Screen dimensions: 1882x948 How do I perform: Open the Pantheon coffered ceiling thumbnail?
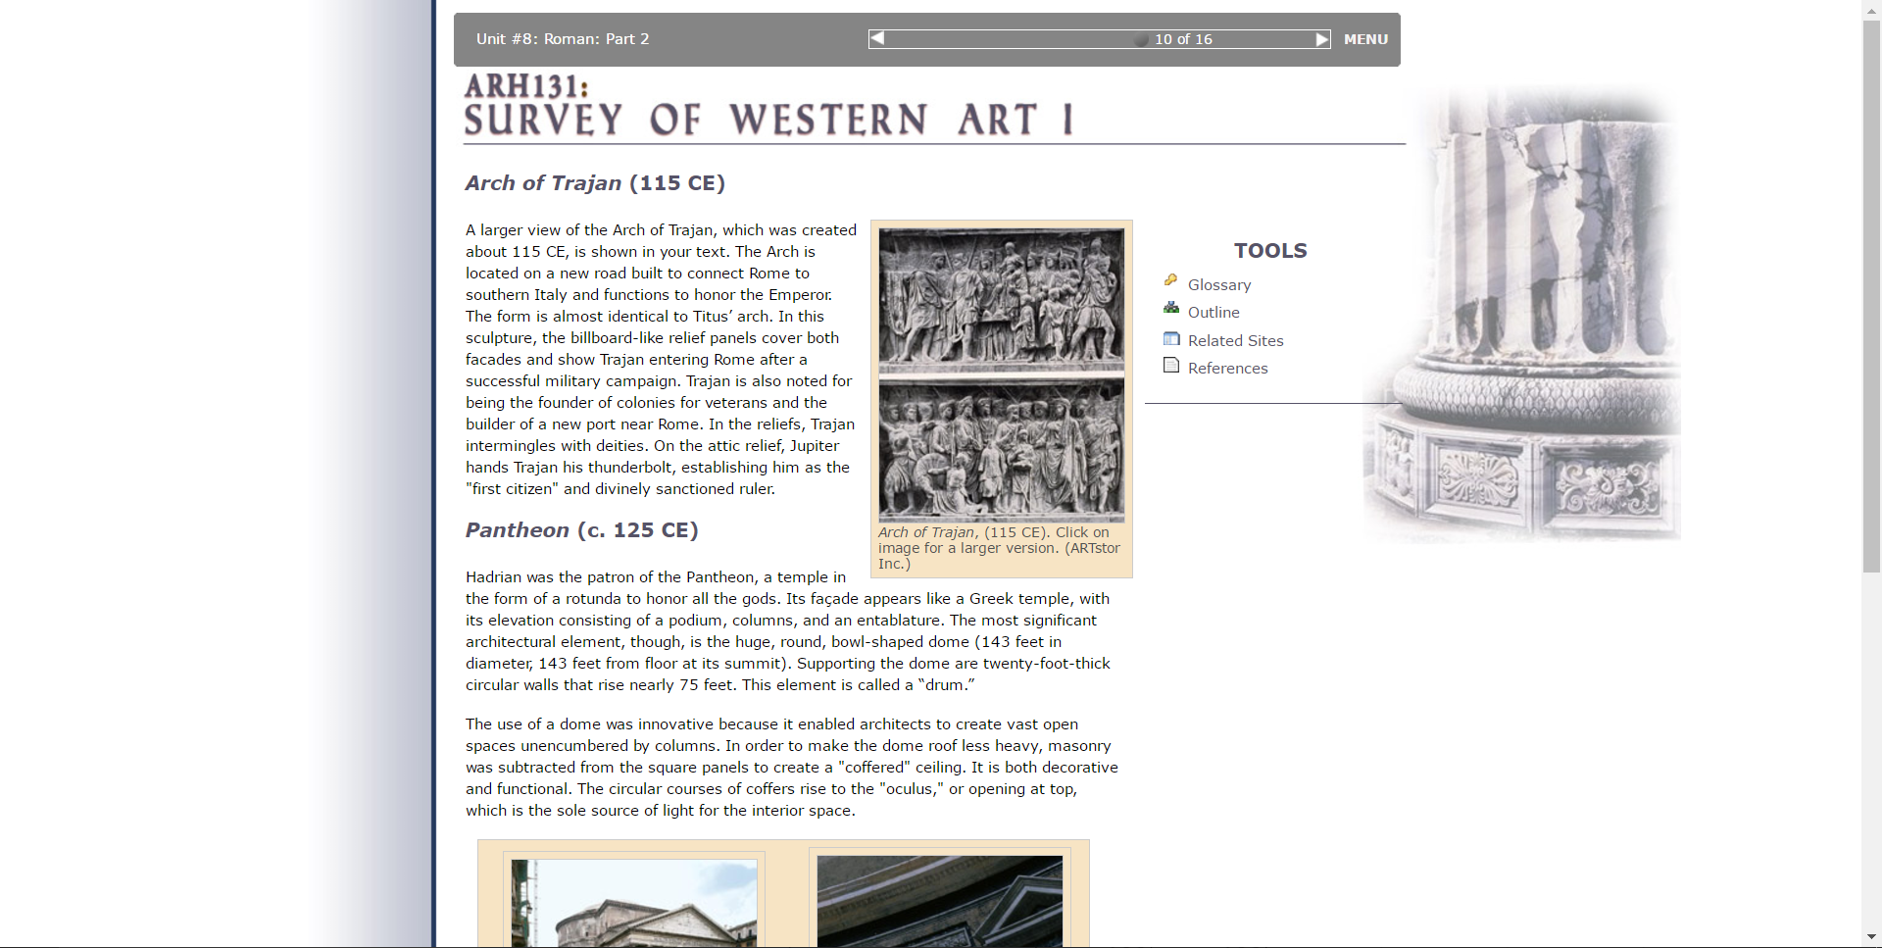(940, 901)
